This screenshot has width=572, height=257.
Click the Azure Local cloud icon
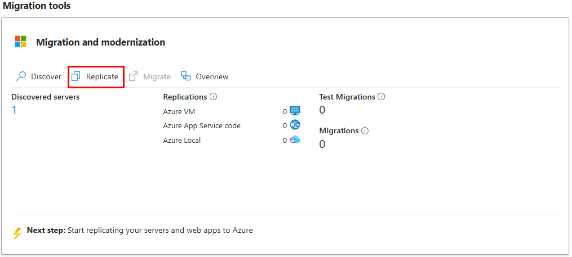click(295, 139)
